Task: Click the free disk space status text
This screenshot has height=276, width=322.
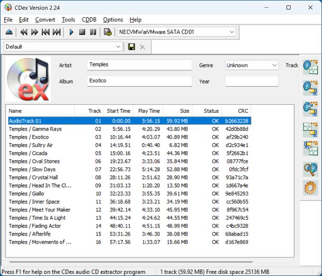Action: pyautogui.click(x=237, y=272)
